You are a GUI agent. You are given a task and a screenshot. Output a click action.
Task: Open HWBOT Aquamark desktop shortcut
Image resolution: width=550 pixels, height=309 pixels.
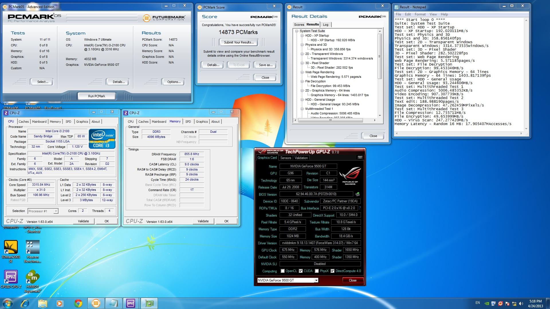click(32, 282)
